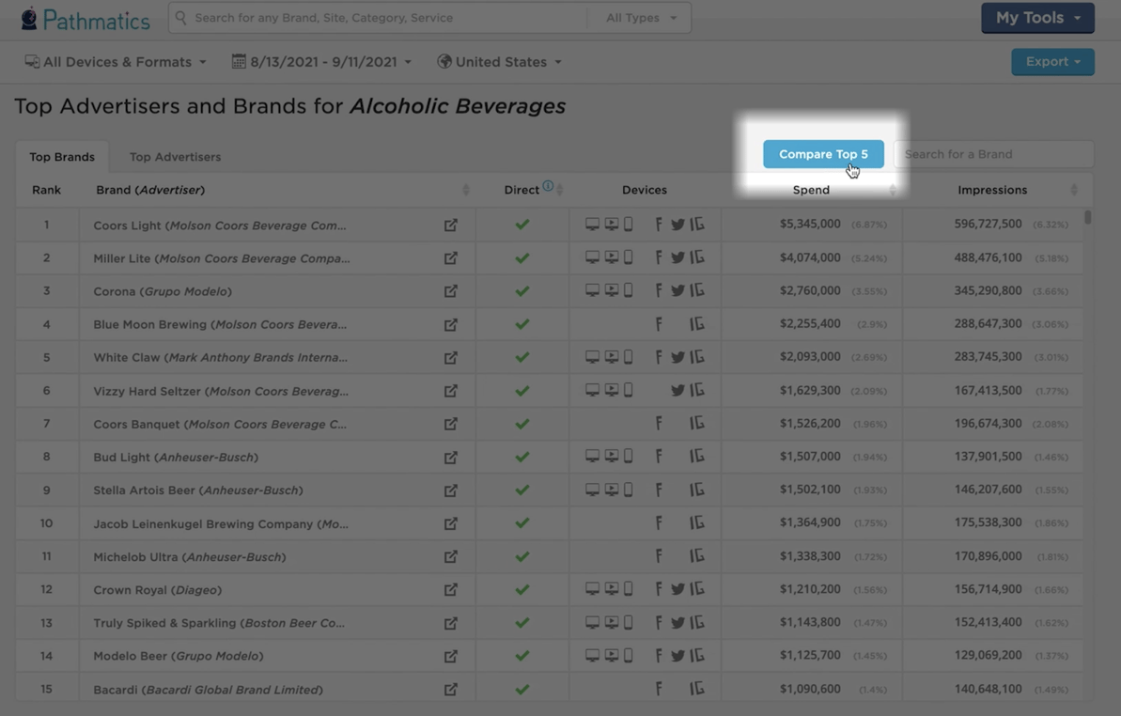The image size is (1121, 716).
Task: Open the Crown Royal brand link
Action: [x=157, y=589]
